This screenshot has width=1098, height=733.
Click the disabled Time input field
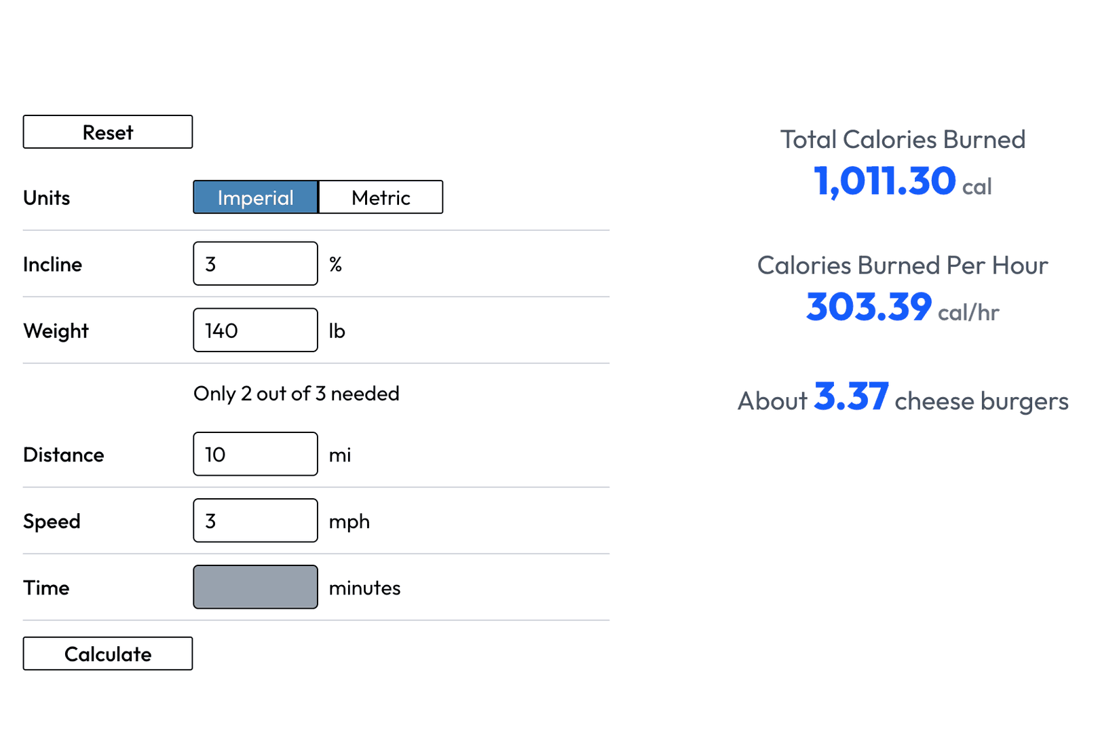(x=255, y=586)
